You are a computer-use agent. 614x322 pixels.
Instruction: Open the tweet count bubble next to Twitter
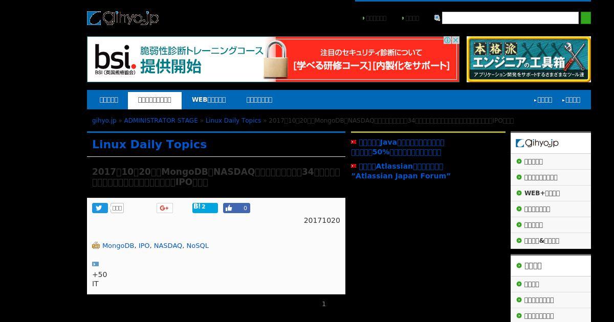coord(117,208)
